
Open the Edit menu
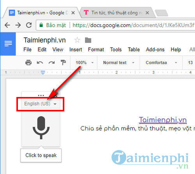click(42, 50)
